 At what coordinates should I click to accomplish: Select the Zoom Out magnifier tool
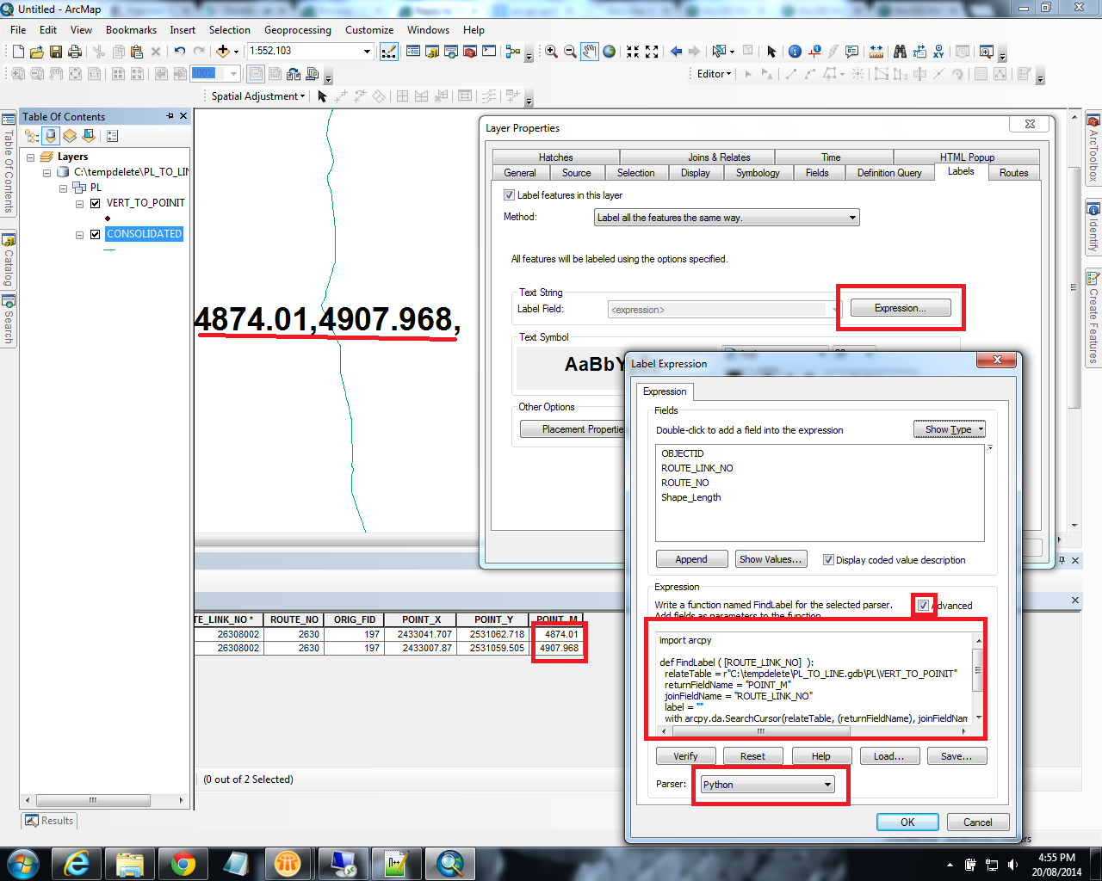pyautogui.click(x=570, y=52)
